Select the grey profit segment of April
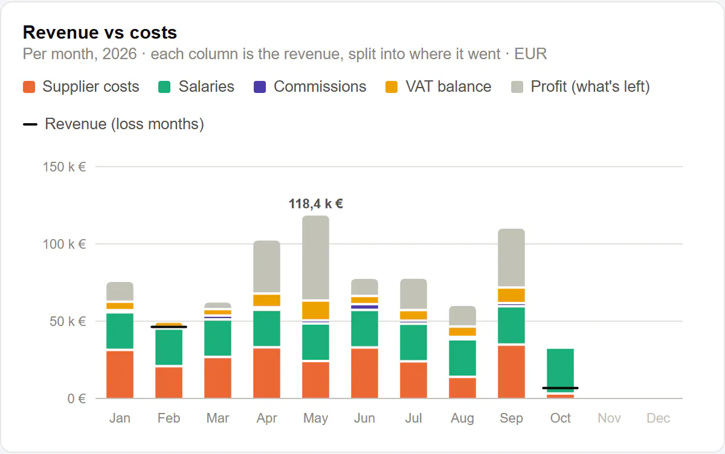The width and height of the screenshot is (725, 454). coord(267,267)
